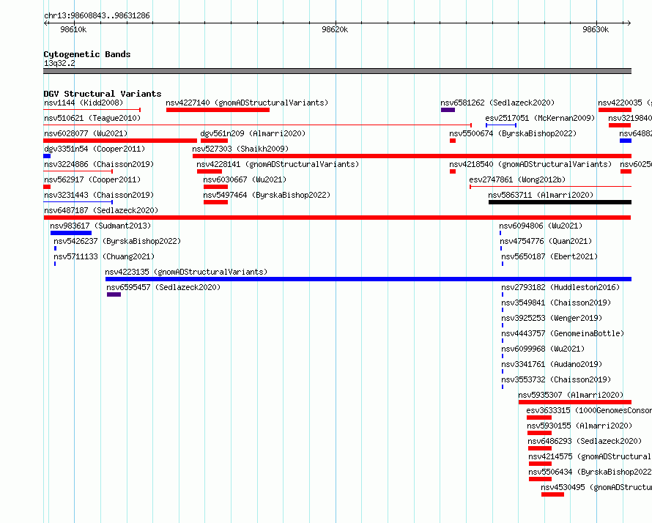Viewport: 652px width, 523px height.
Task: Click dgv3351n54 (Cooper2011) label
Action: (x=95, y=149)
